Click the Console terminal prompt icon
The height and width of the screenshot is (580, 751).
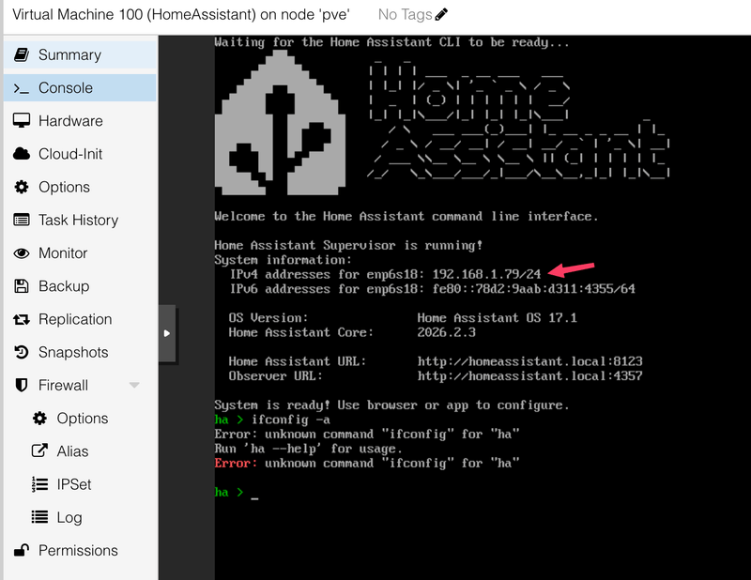point(21,88)
